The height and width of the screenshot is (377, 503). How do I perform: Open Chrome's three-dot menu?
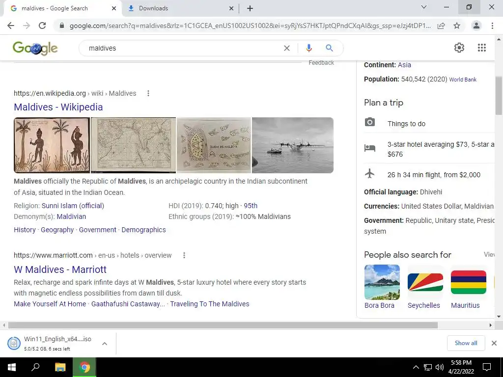[x=492, y=26]
